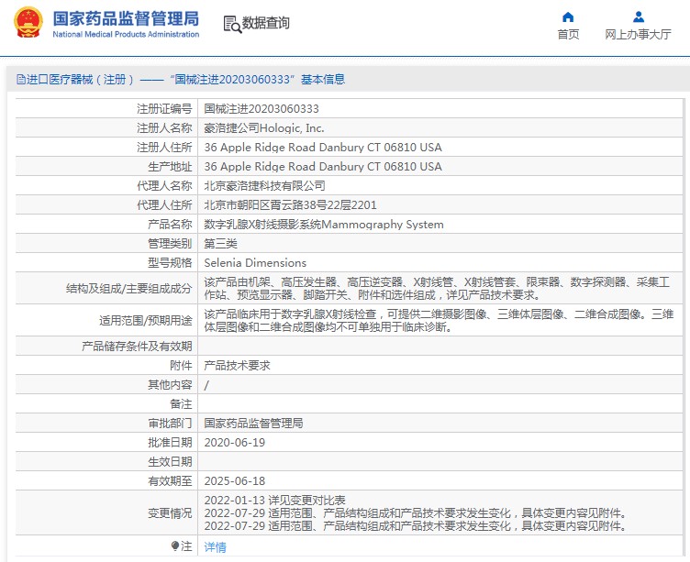The width and height of the screenshot is (690, 562).
Task: Select registrant name 豪洛捷公司Hologic, Inc.
Action: click(264, 128)
